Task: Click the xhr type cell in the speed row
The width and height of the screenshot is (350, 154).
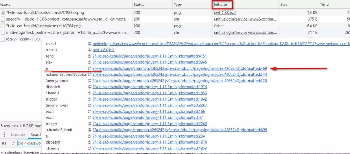Action: [176, 19]
